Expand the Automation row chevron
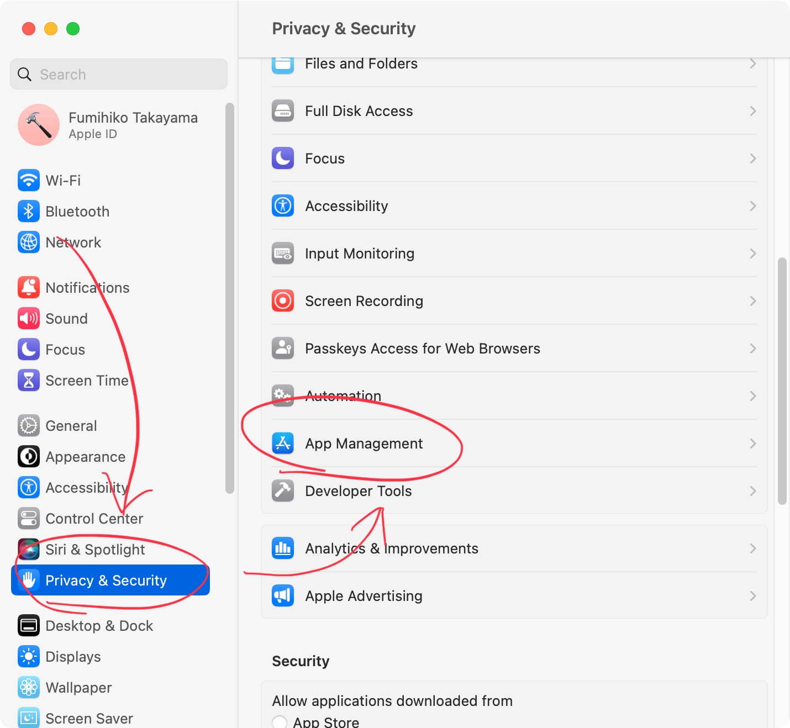This screenshot has height=728, width=790. [x=752, y=396]
